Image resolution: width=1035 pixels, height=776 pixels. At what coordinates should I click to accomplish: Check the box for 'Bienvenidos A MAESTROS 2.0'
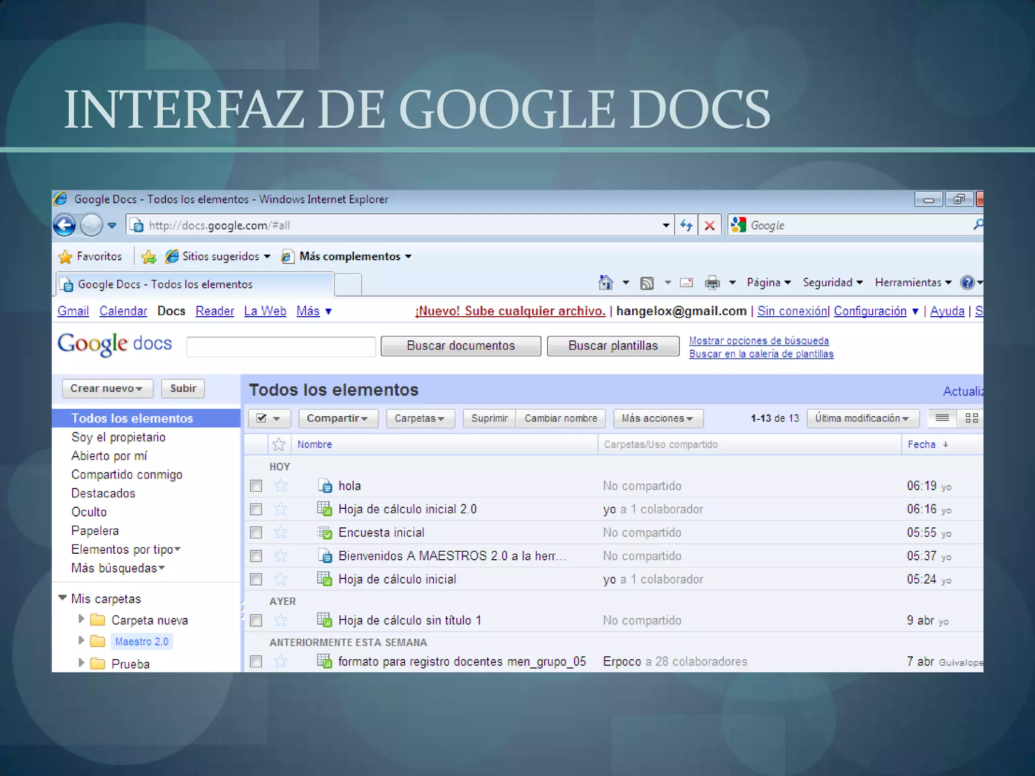[256, 556]
